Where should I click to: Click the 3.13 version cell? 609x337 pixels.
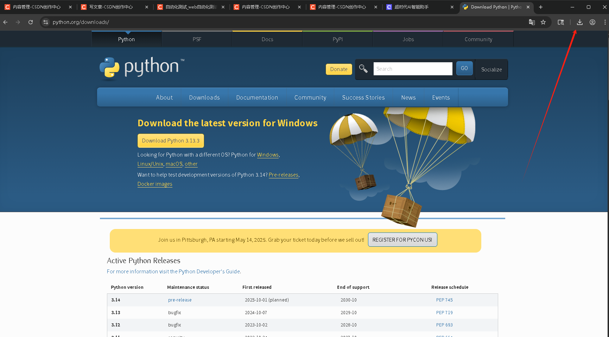click(116, 313)
